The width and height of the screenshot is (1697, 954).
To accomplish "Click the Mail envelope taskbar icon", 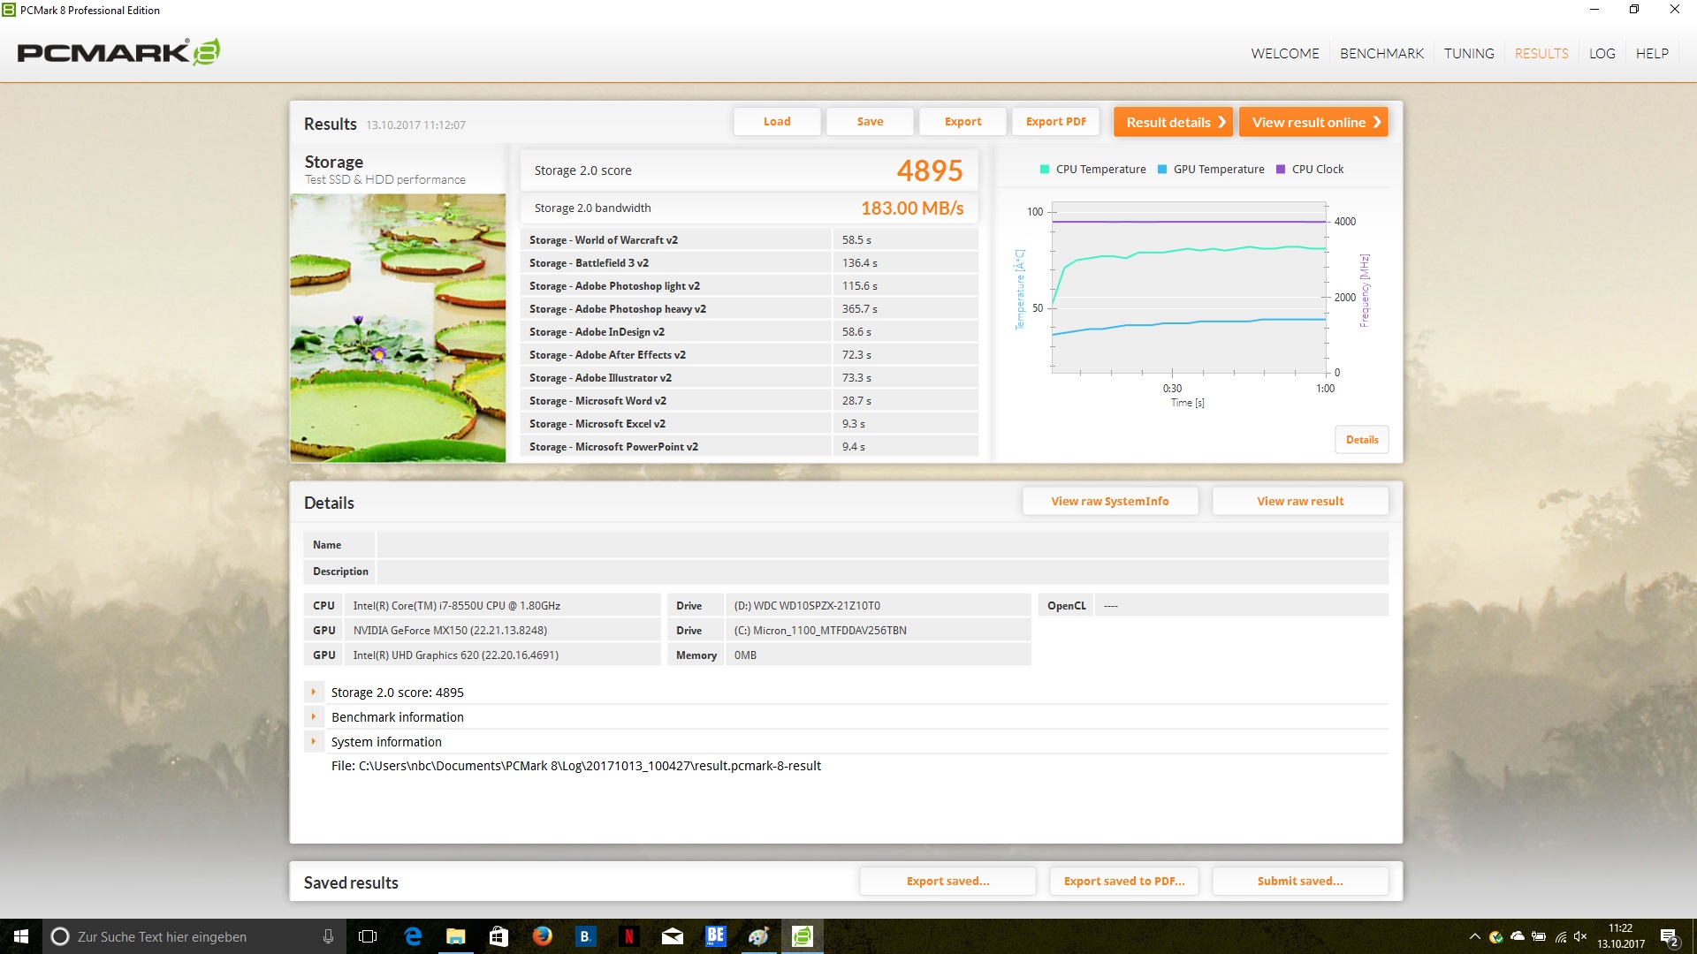I will click(673, 936).
